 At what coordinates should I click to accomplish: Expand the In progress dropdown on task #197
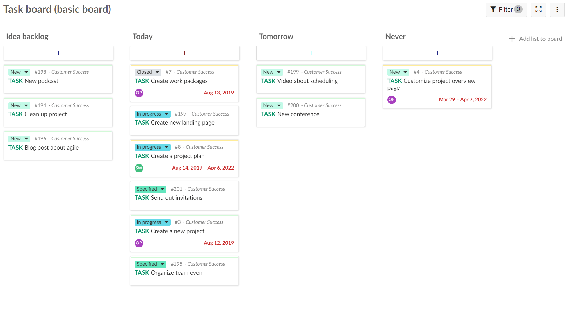tap(166, 114)
